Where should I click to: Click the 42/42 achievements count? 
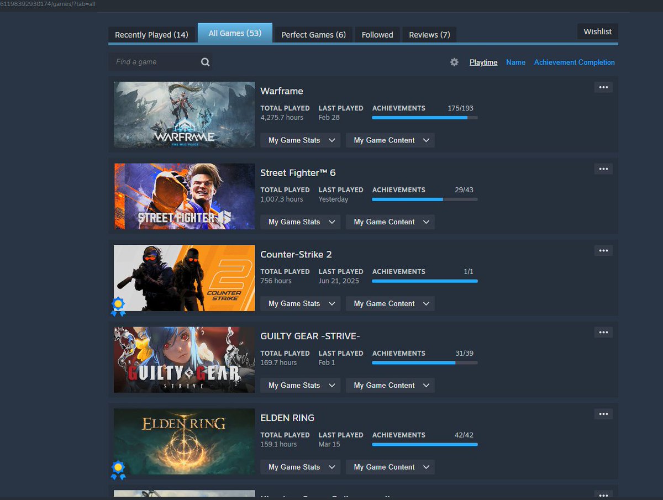tap(464, 435)
